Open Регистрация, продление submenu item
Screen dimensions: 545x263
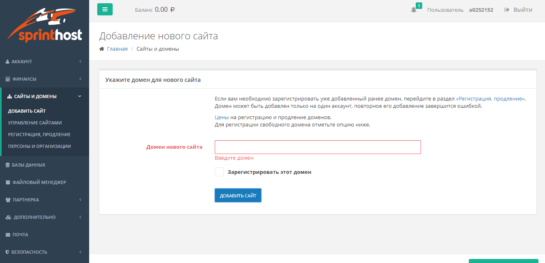pos(39,135)
